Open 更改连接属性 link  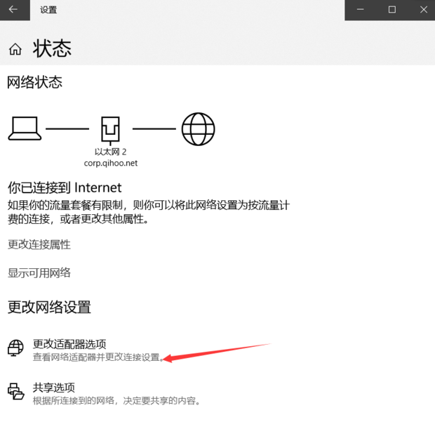click(39, 244)
